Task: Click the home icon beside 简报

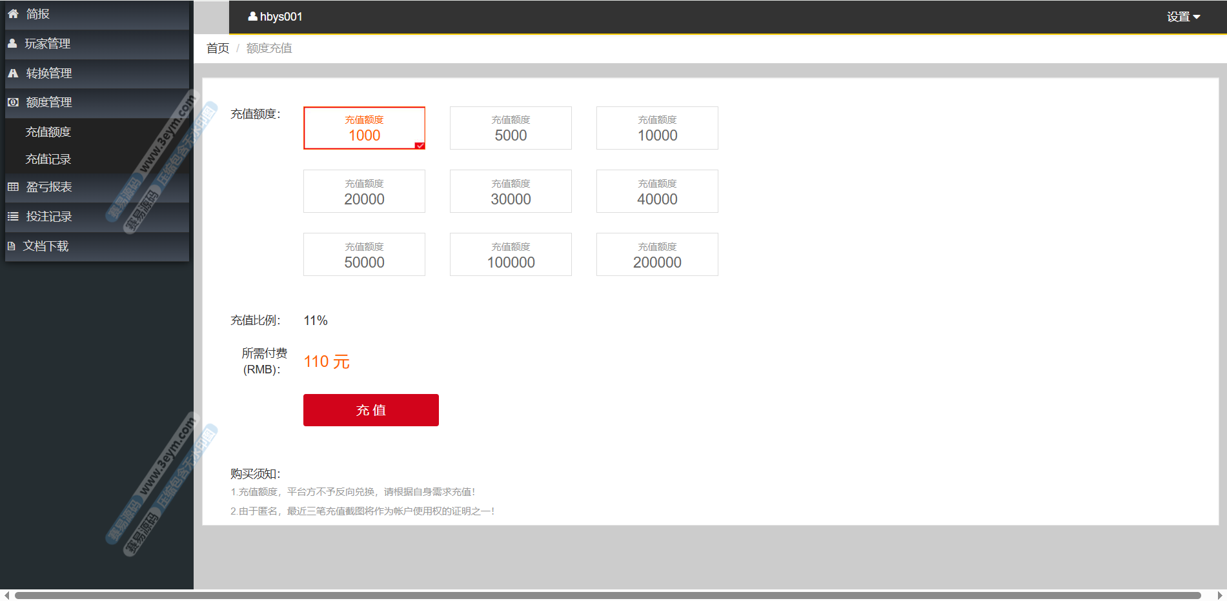Action: click(13, 14)
